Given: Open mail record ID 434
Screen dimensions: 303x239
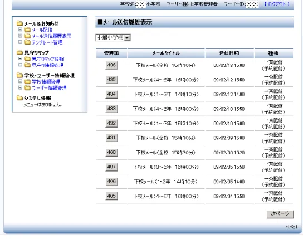Looking at the screenshot, I should 112,94.
